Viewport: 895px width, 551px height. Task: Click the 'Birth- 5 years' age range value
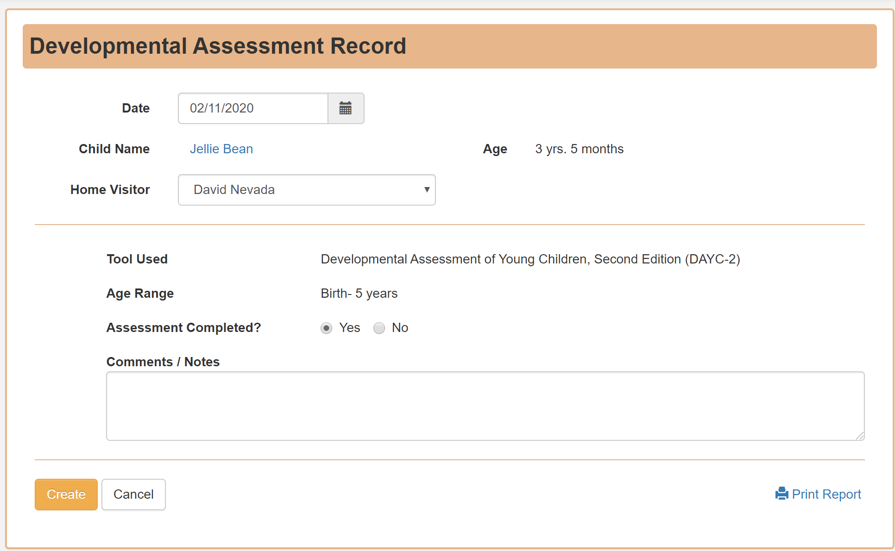tap(359, 294)
